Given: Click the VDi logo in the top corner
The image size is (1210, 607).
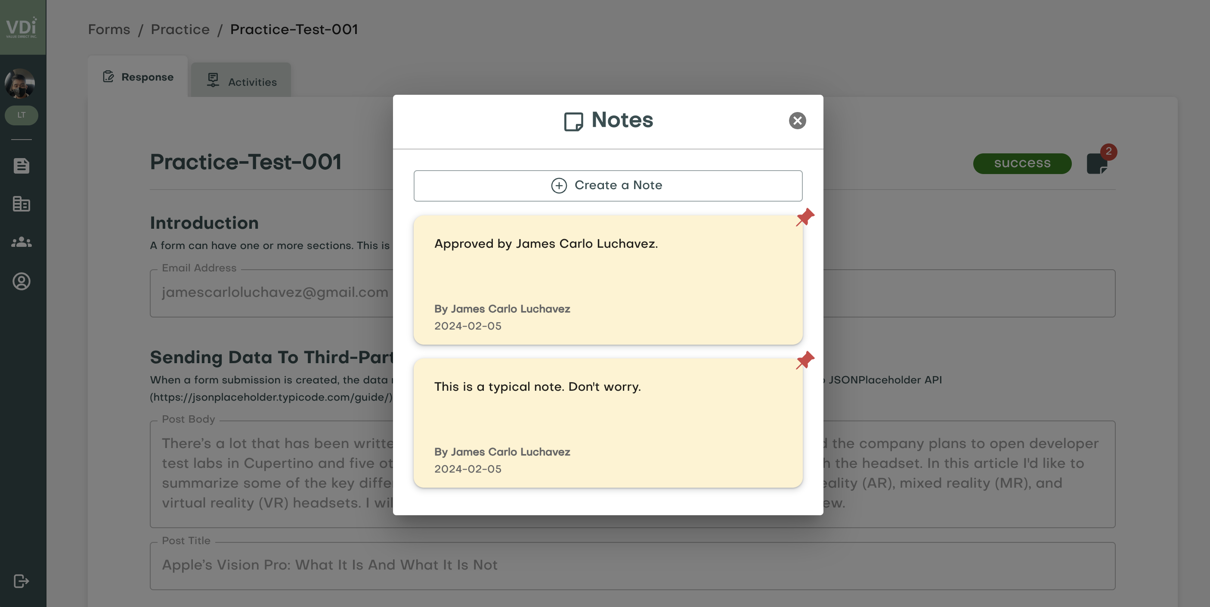Looking at the screenshot, I should click(22, 27).
